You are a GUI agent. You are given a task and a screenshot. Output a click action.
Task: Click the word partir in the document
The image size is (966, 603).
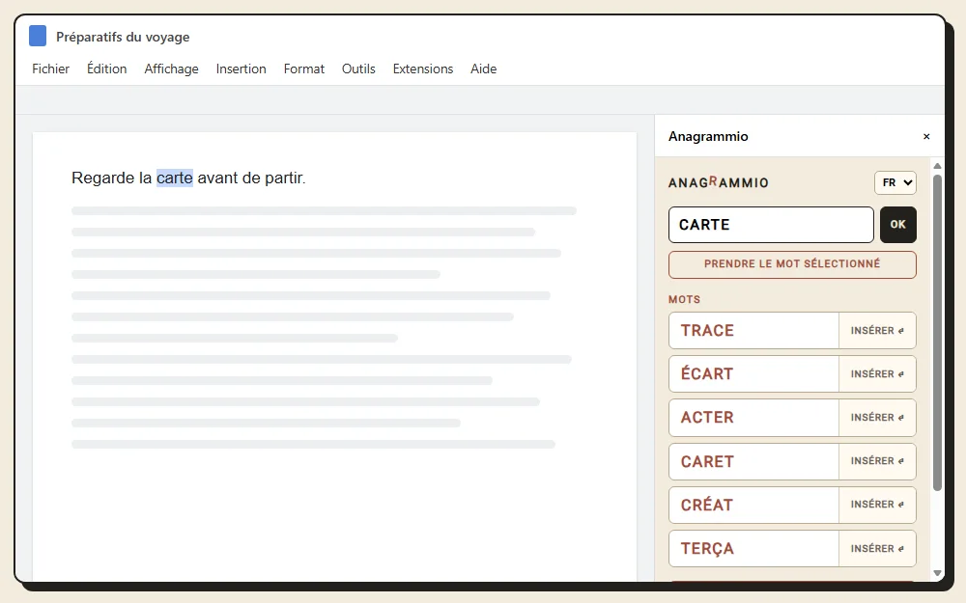pyautogui.click(x=285, y=178)
